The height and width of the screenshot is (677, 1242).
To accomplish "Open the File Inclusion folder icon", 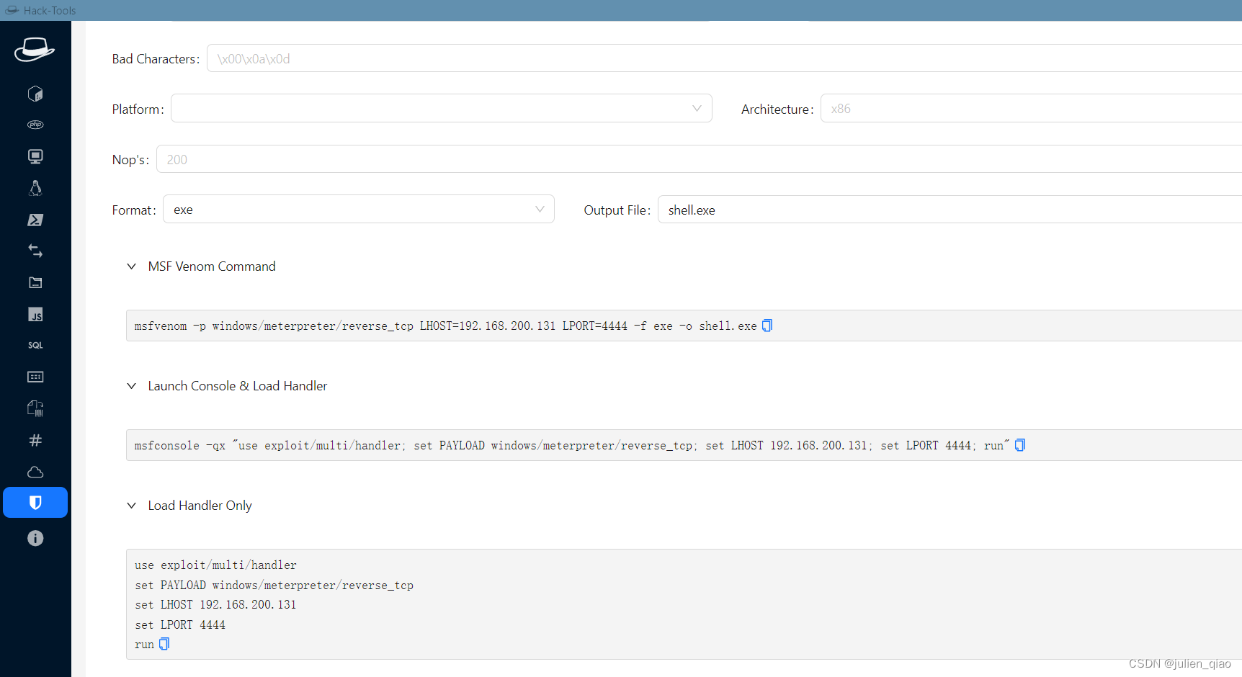I will point(35,282).
